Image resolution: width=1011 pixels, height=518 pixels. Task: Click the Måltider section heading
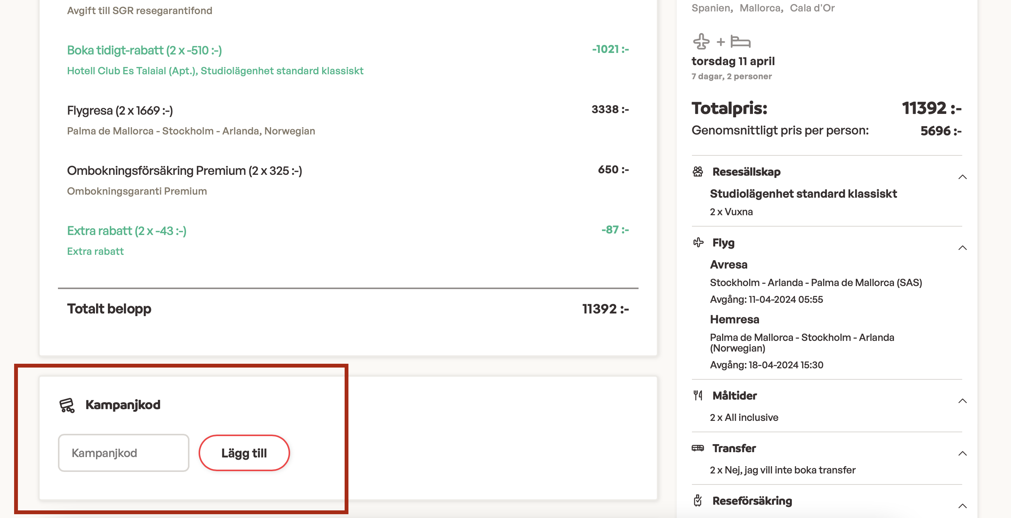734,396
